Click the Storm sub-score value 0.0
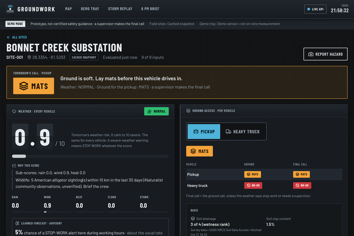 click(x=143, y=206)
